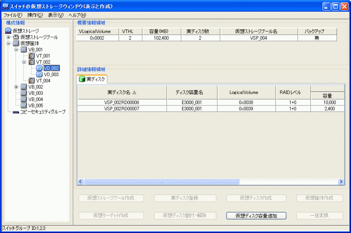Select the 実ディスク tab
Viewport: 351px width, 233px height.
[x=92, y=79]
